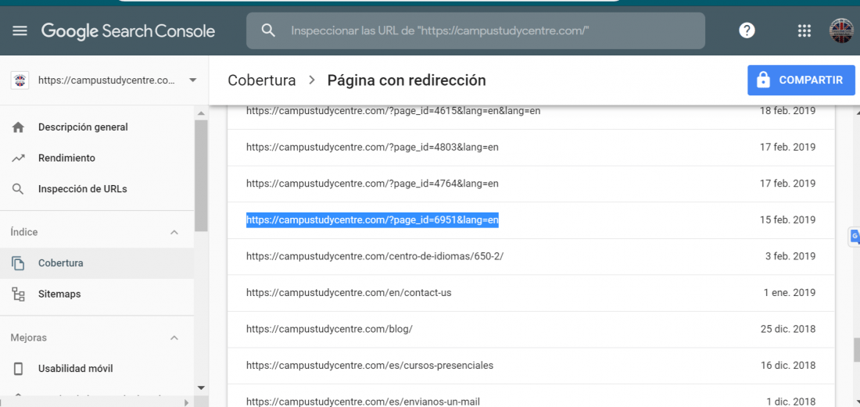Click the trend icon for Rendimiento
Screen dimensions: 860x407
[18, 159]
